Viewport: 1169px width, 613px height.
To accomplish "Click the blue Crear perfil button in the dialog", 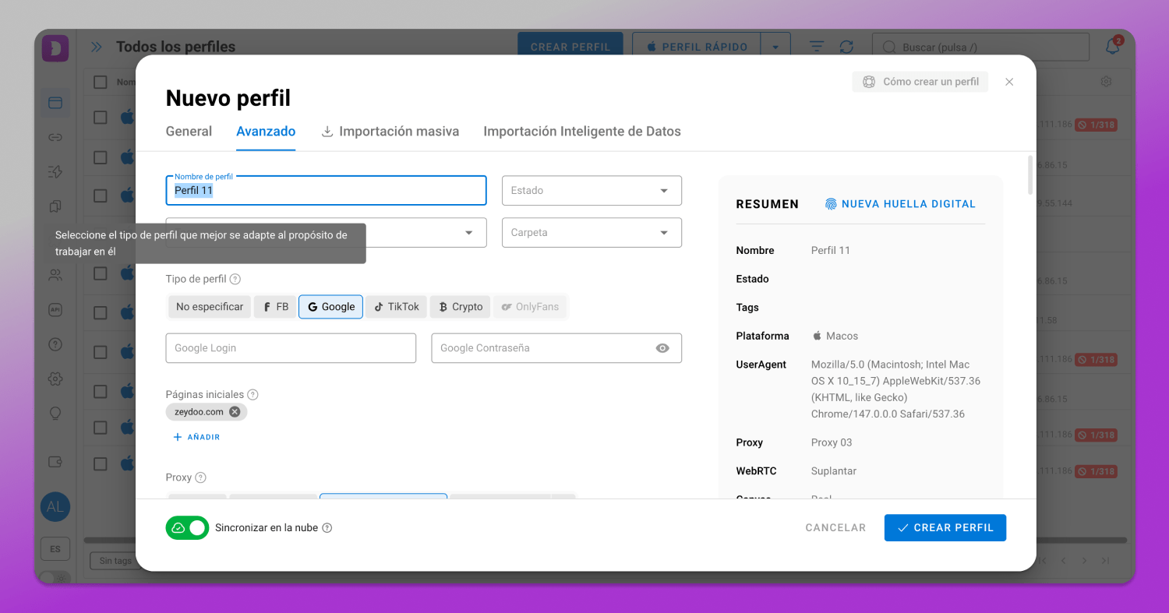I will (945, 528).
